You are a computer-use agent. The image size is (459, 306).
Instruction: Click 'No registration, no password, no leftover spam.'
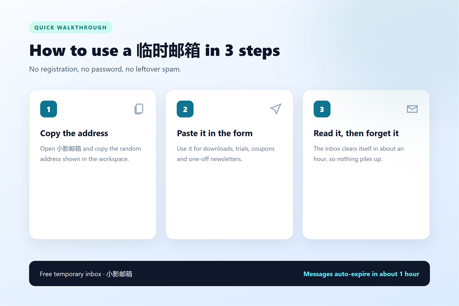click(105, 69)
